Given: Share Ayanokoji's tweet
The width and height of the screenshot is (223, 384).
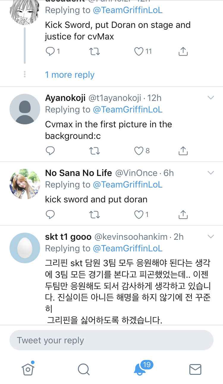Looking at the screenshot, I should (183, 151).
